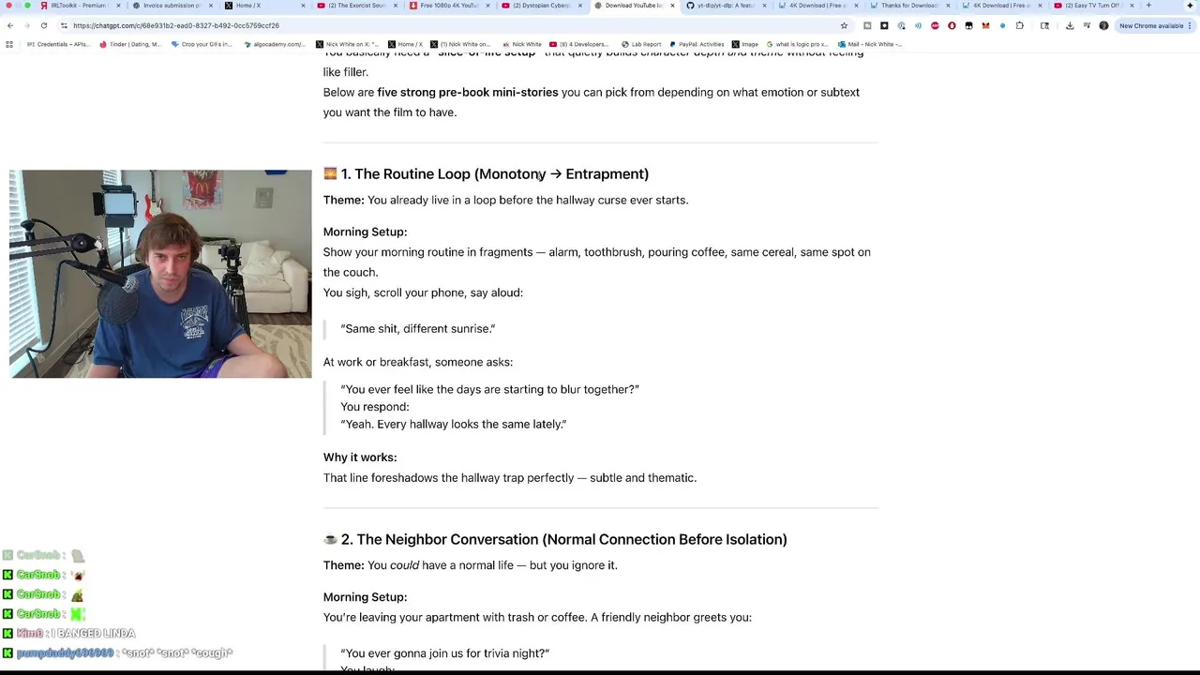
Task: Open the algocademy.com bookmark
Action: [x=274, y=44]
